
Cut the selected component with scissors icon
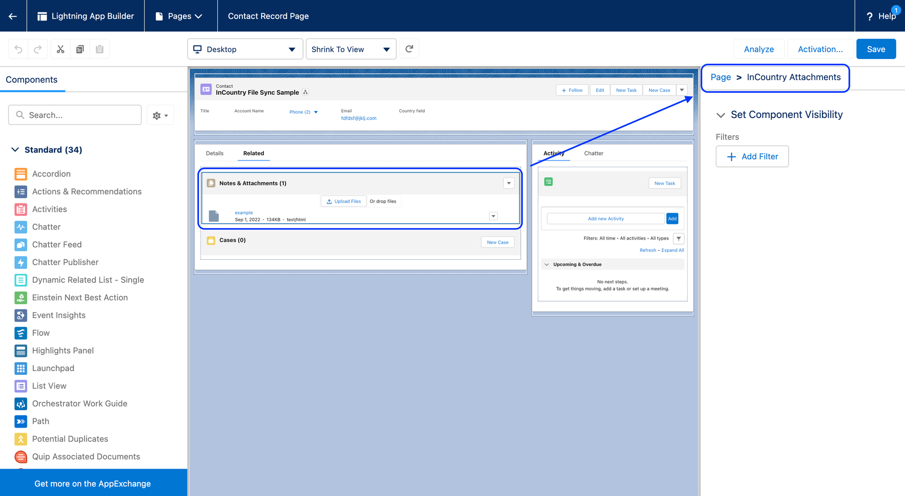60,49
